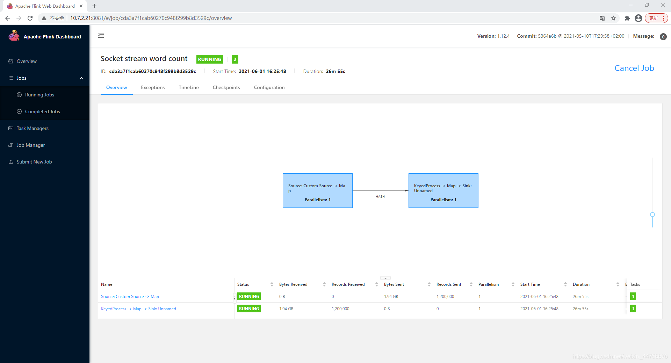Sort table by Status column
The width and height of the screenshot is (671, 363).
pos(272,284)
